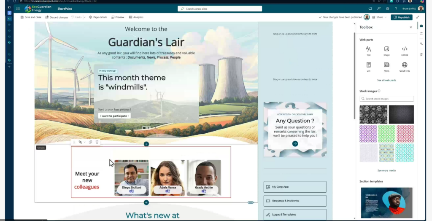
Task: Select the cyan pattern stock image
Action: point(405,152)
